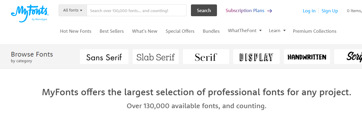The width and height of the screenshot is (362, 125).
Task: Open the Subscription Plans link
Action: 245,11
